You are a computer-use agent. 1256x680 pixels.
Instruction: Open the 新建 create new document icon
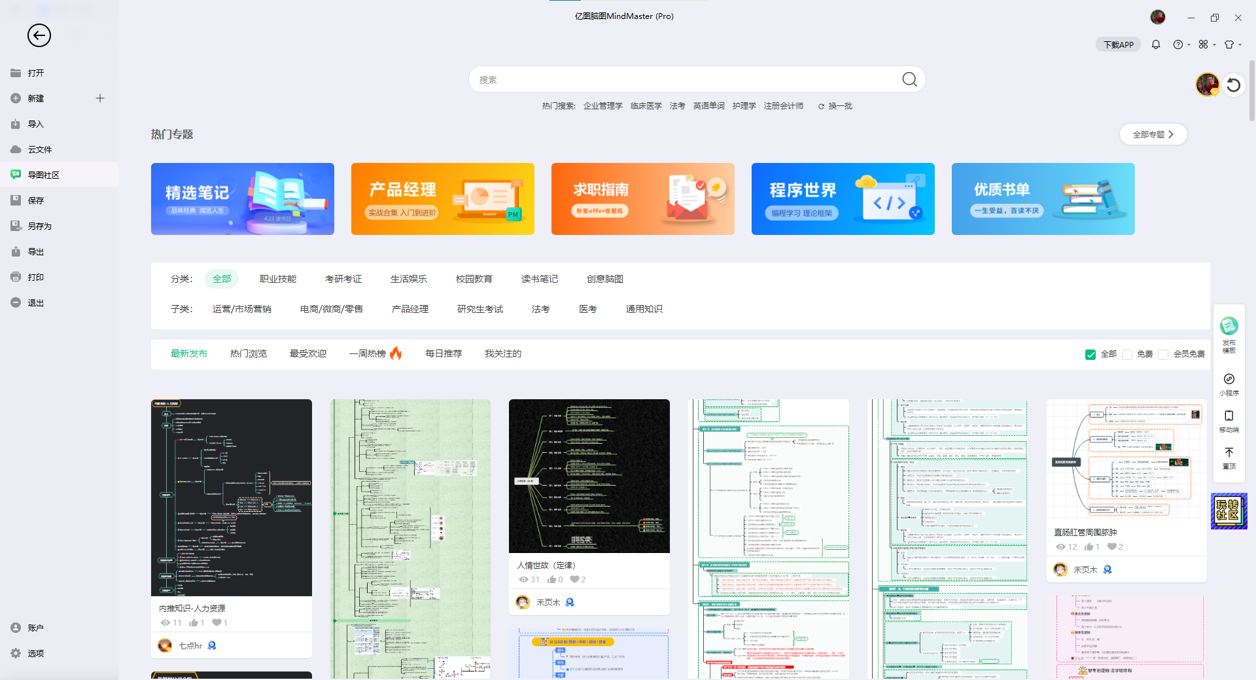17,98
